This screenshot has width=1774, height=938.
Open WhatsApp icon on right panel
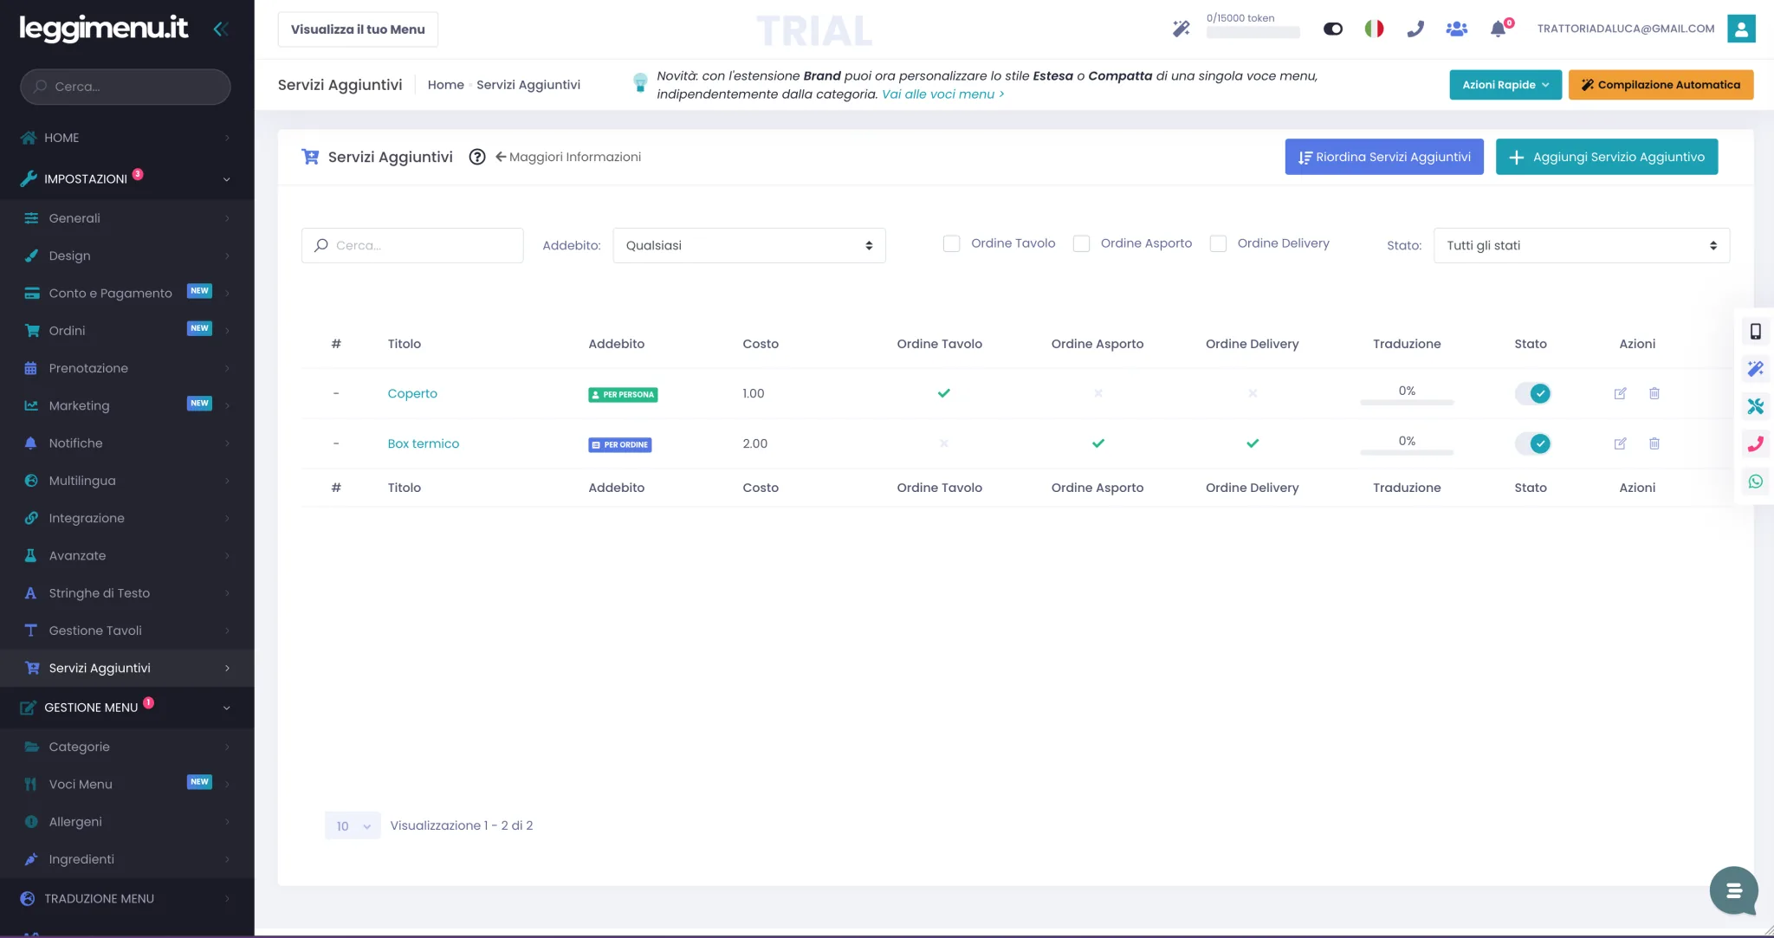[1756, 482]
